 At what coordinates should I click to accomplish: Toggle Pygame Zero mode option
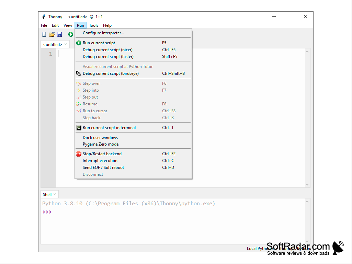tap(133, 144)
